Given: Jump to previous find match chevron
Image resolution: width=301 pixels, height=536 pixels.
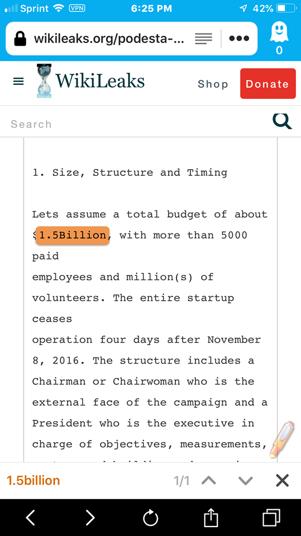Looking at the screenshot, I should [x=209, y=481].
